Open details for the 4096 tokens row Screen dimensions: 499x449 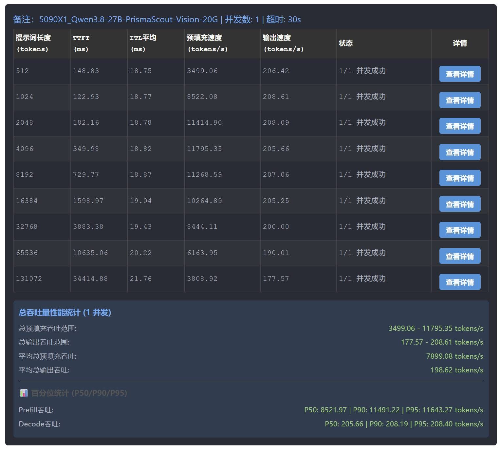pyautogui.click(x=460, y=152)
